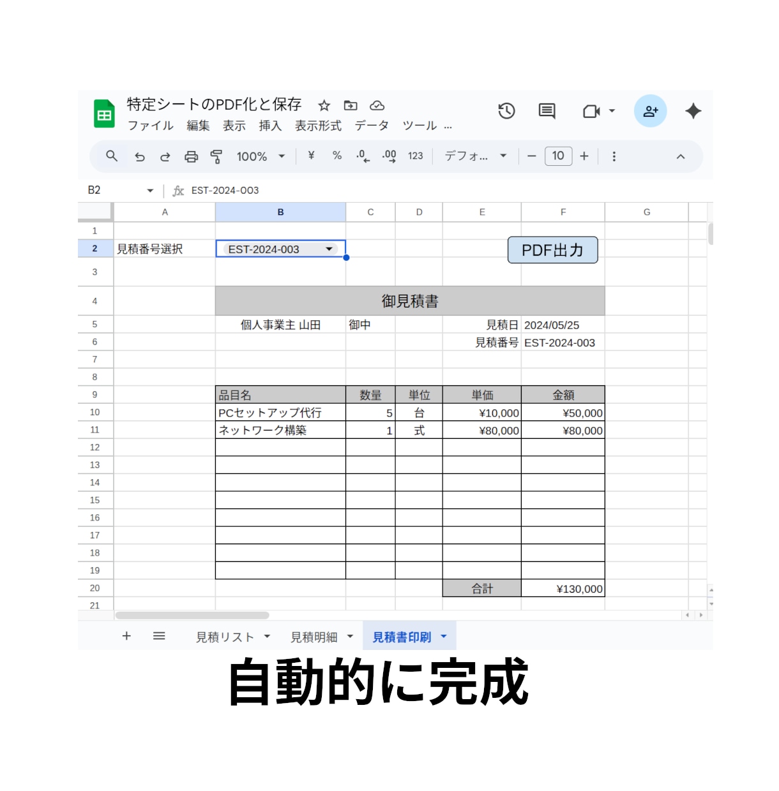Open the comments panel icon
The image size is (779, 791).
pos(547,111)
